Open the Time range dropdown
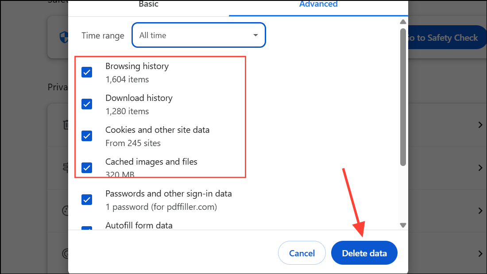The image size is (487, 274). point(198,35)
